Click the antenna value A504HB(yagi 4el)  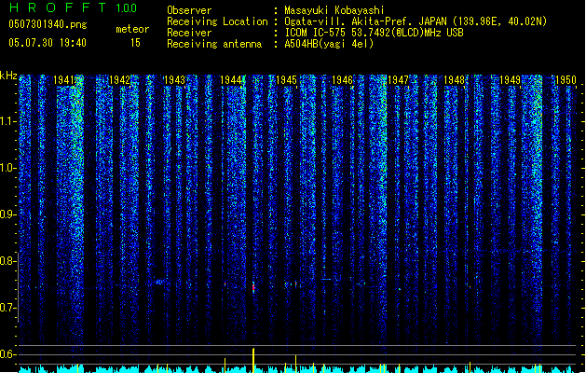pyautogui.click(x=329, y=44)
